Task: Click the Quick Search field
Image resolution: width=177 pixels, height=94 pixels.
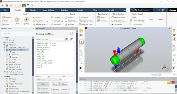Action: pos(144,10)
